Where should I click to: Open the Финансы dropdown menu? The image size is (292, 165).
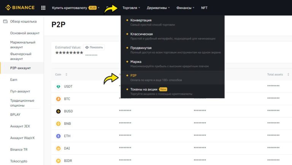pos(185,8)
